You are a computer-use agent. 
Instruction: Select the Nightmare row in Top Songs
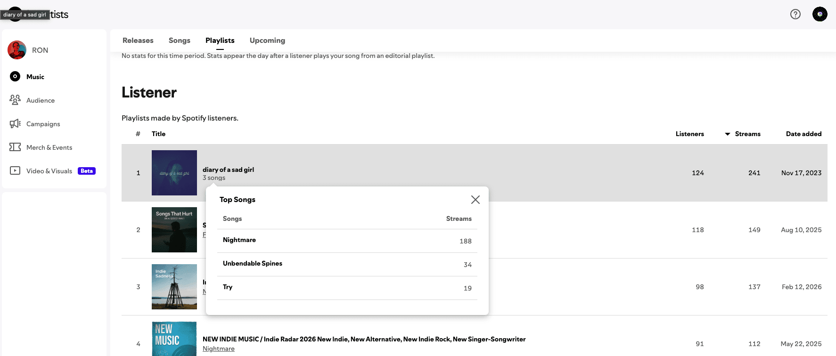(x=347, y=241)
